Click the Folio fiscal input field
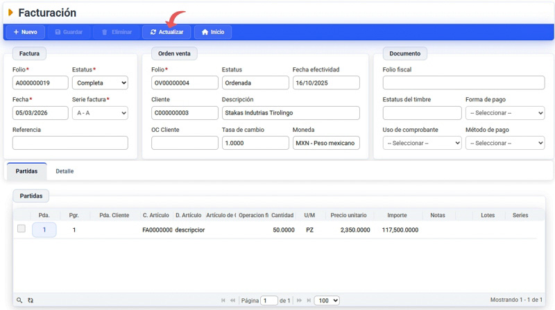 point(463,83)
